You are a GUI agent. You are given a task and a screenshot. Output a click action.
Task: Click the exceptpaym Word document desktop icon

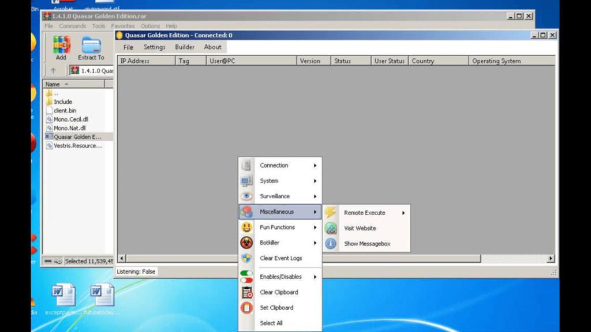tap(63, 295)
